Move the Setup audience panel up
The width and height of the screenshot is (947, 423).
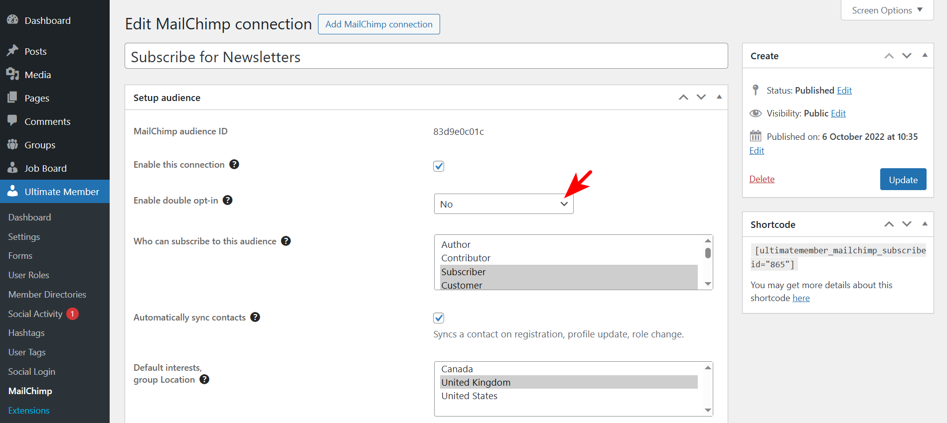(683, 98)
